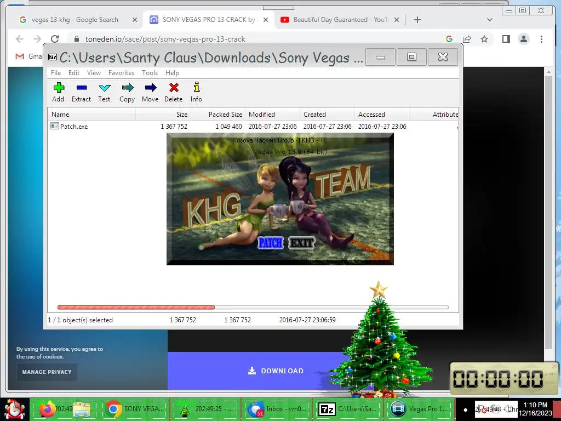561x421 pixels.
Task: Click the Santa start button
Action: 14,409
